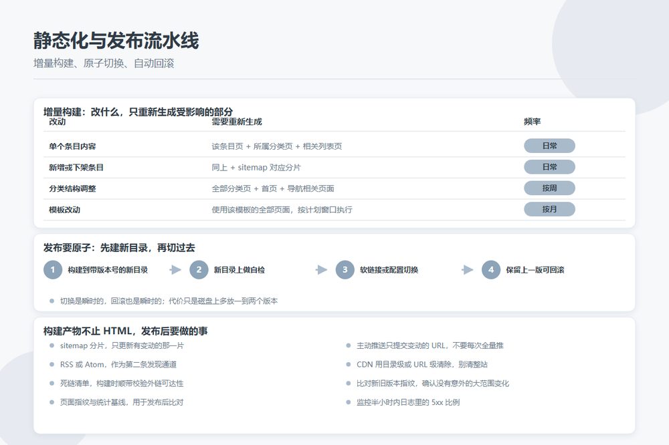
Task: Select the 分类结构调整 row label
Action: coord(72,189)
